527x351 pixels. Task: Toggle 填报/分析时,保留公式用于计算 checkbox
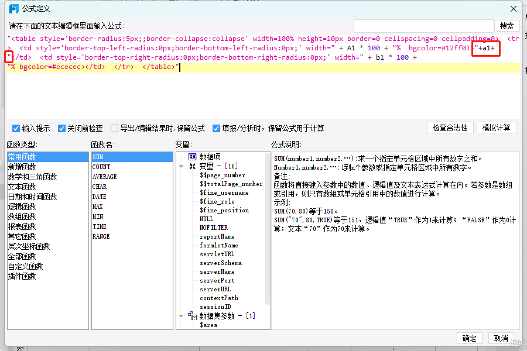(x=217, y=128)
